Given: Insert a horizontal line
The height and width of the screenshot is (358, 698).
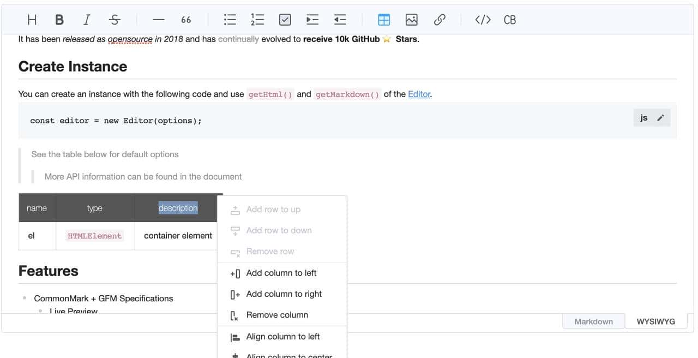Looking at the screenshot, I should point(158,20).
